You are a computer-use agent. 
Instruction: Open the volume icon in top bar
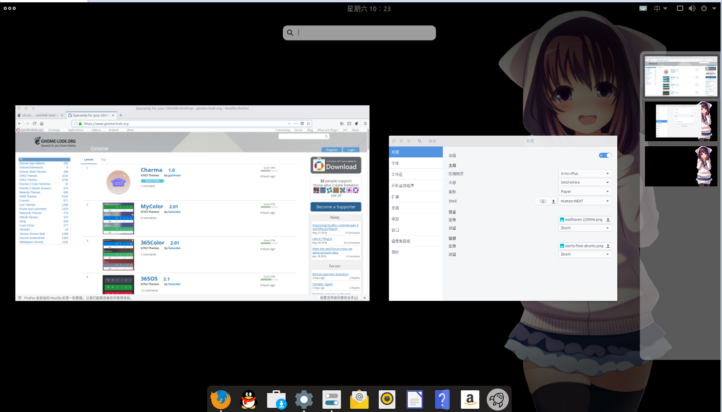pos(692,8)
